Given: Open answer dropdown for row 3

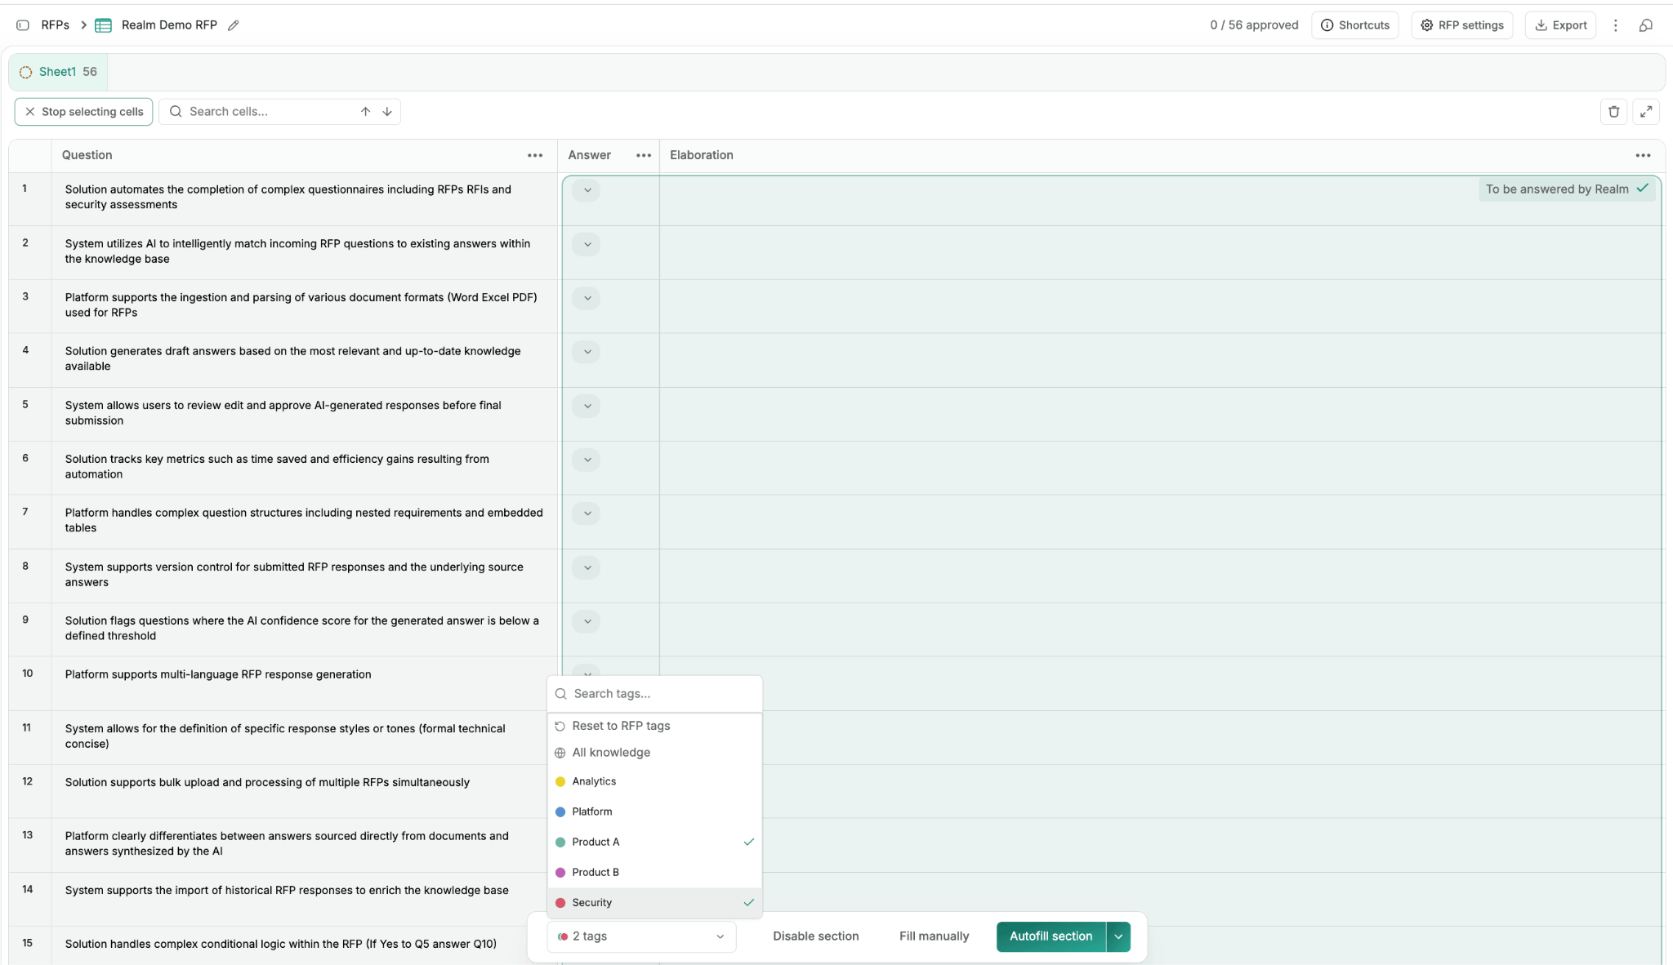Looking at the screenshot, I should [x=587, y=298].
